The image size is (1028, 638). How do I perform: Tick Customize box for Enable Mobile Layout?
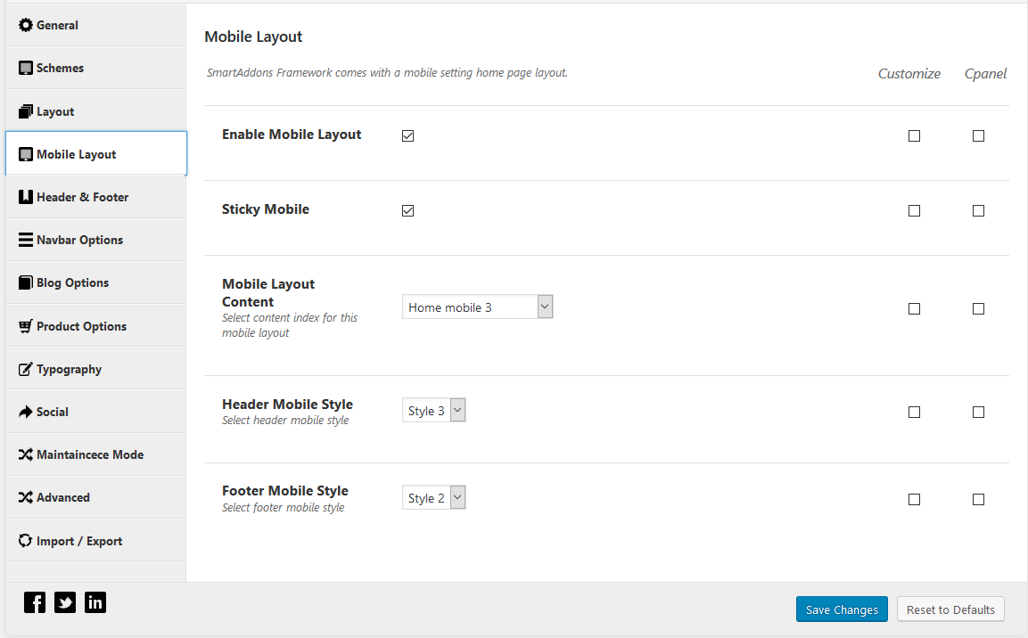[x=914, y=135]
